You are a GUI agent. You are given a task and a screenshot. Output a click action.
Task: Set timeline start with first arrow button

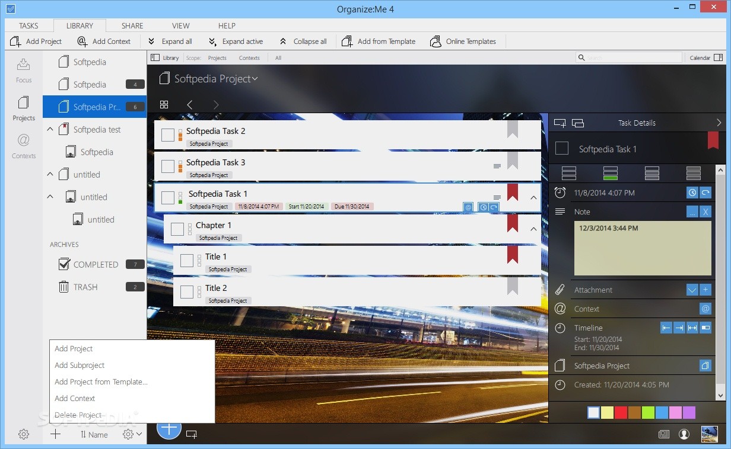(x=666, y=328)
